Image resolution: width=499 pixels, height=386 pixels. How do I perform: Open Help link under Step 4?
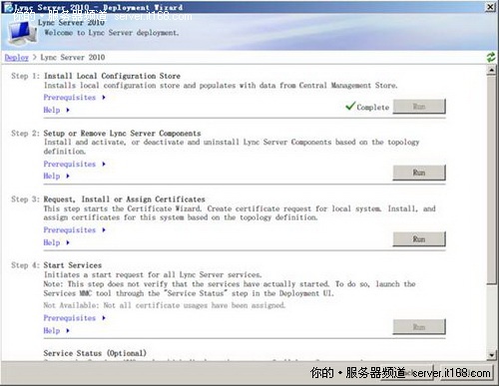[x=52, y=330]
